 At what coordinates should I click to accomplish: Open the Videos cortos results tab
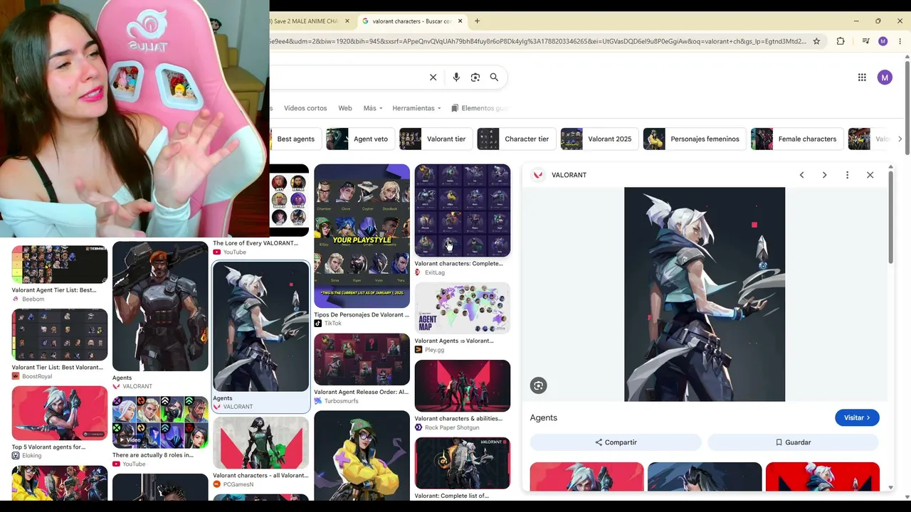305,108
